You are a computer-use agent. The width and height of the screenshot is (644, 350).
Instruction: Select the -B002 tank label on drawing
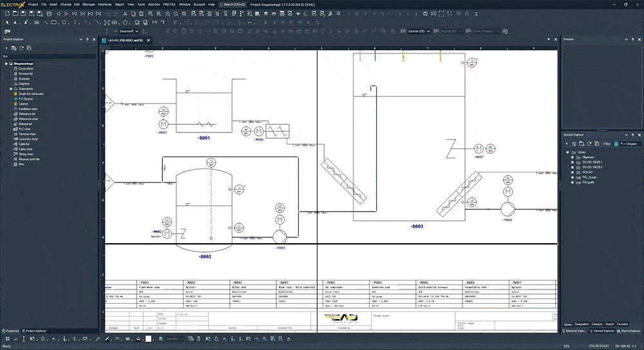tap(205, 257)
